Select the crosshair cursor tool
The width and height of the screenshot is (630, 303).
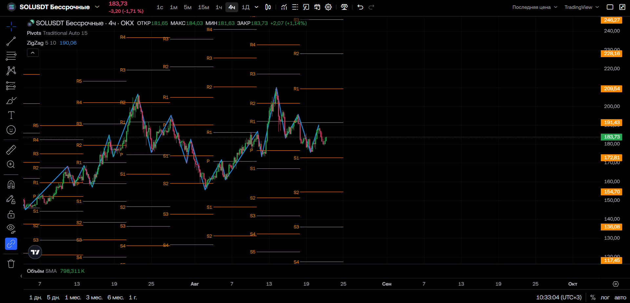pos(11,27)
